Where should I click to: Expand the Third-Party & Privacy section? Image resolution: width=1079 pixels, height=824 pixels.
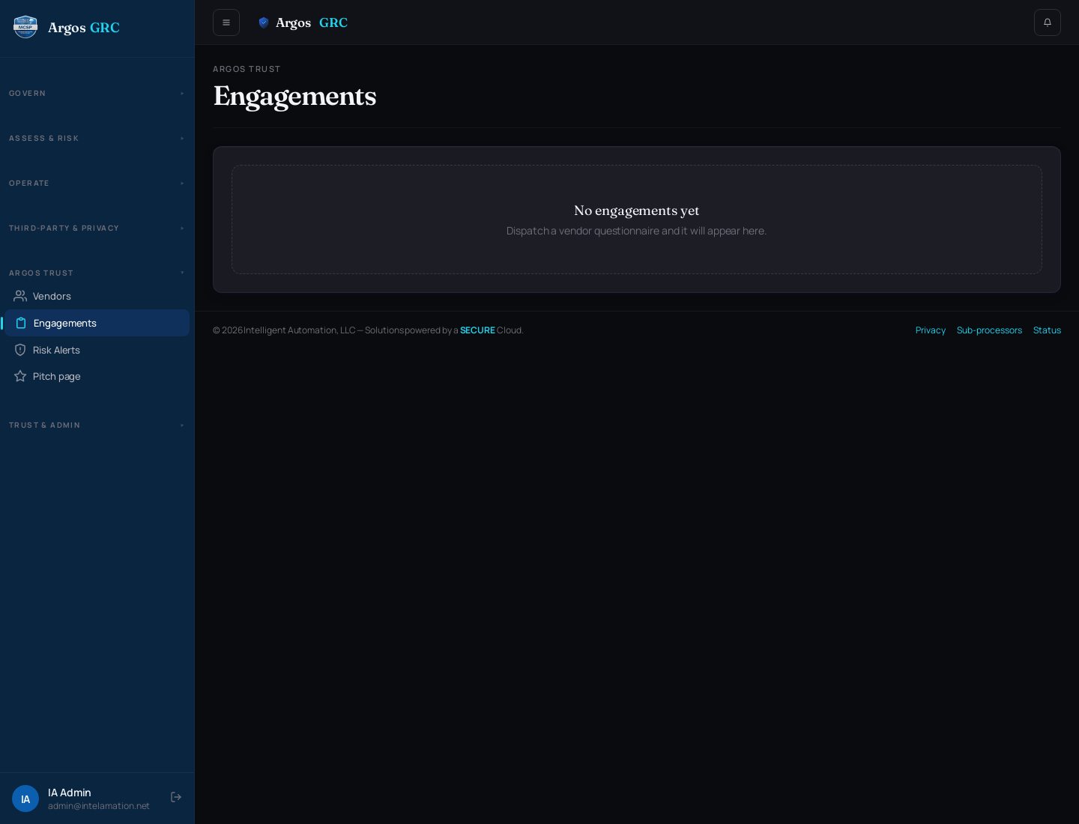(97, 228)
